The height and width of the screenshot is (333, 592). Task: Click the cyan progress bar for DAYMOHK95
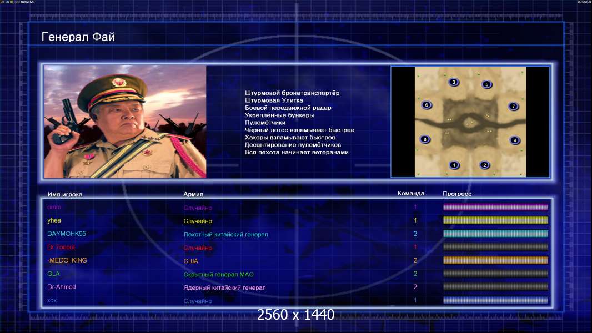pyautogui.click(x=495, y=234)
